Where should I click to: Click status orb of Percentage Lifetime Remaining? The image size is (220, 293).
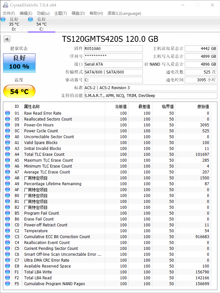tap(8, 184)
